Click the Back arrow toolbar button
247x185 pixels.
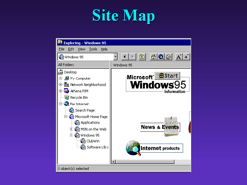tap(125, 57)
